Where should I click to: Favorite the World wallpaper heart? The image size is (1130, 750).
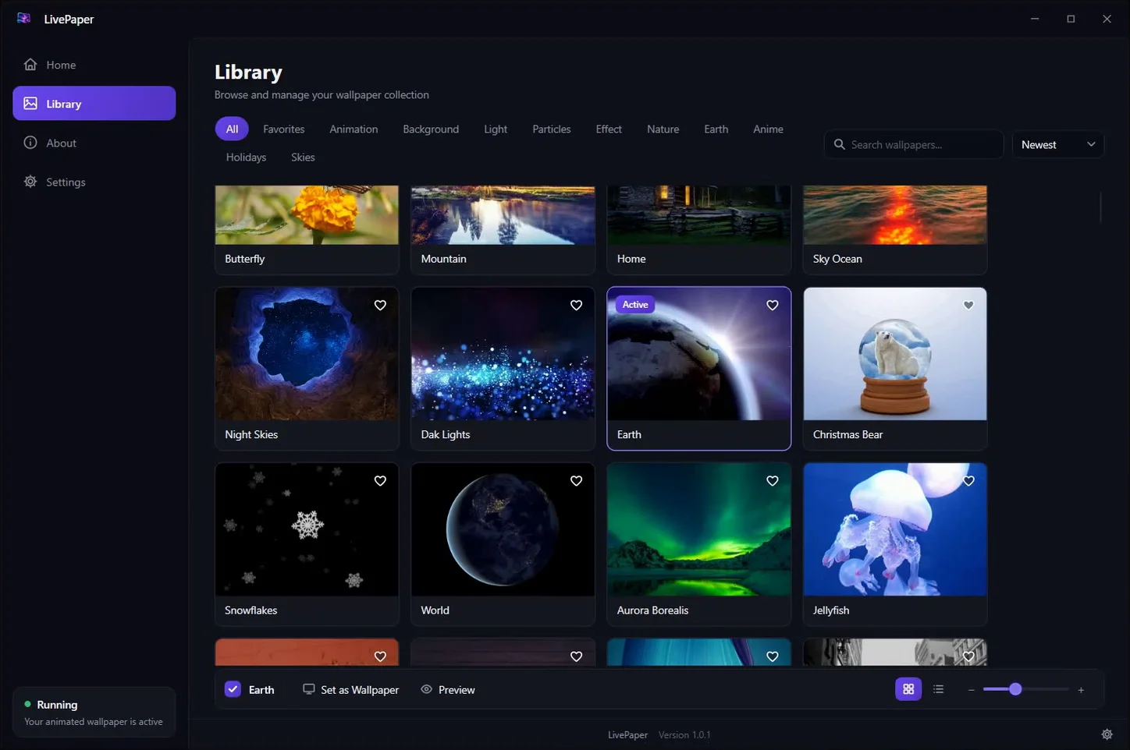coord(576,481)
